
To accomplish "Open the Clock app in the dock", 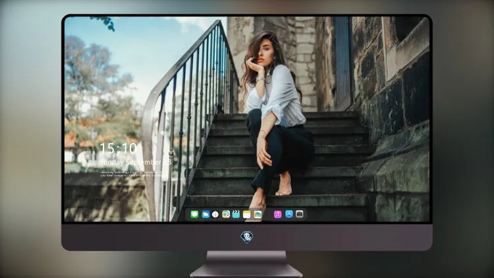I will coord(215,214).
